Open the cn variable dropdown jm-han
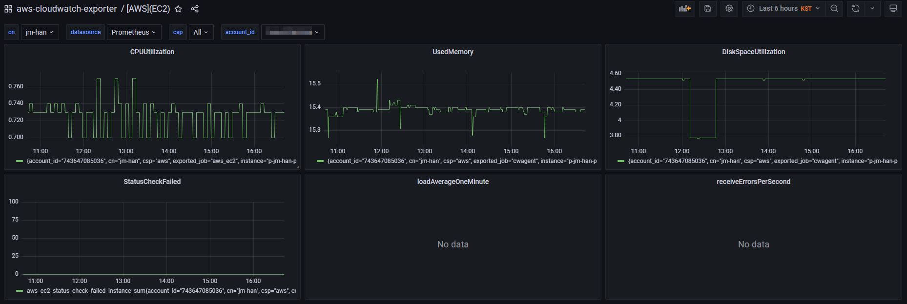 (x=40, y=32)
